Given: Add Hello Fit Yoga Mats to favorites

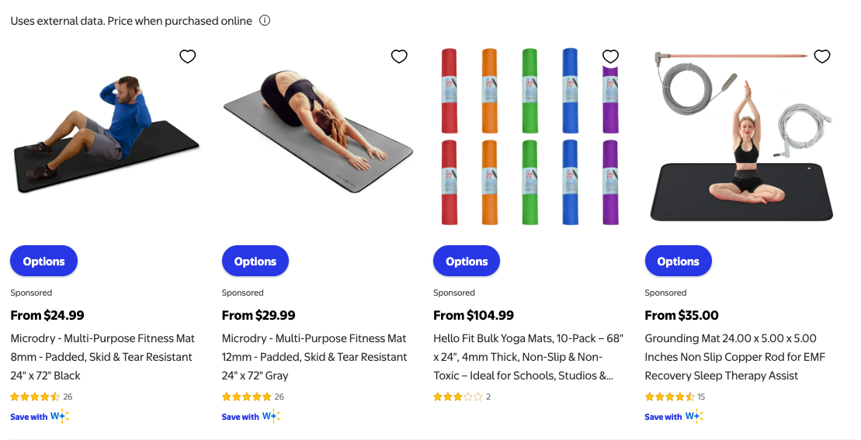Looking at the screenshot, I should [611, 57].
